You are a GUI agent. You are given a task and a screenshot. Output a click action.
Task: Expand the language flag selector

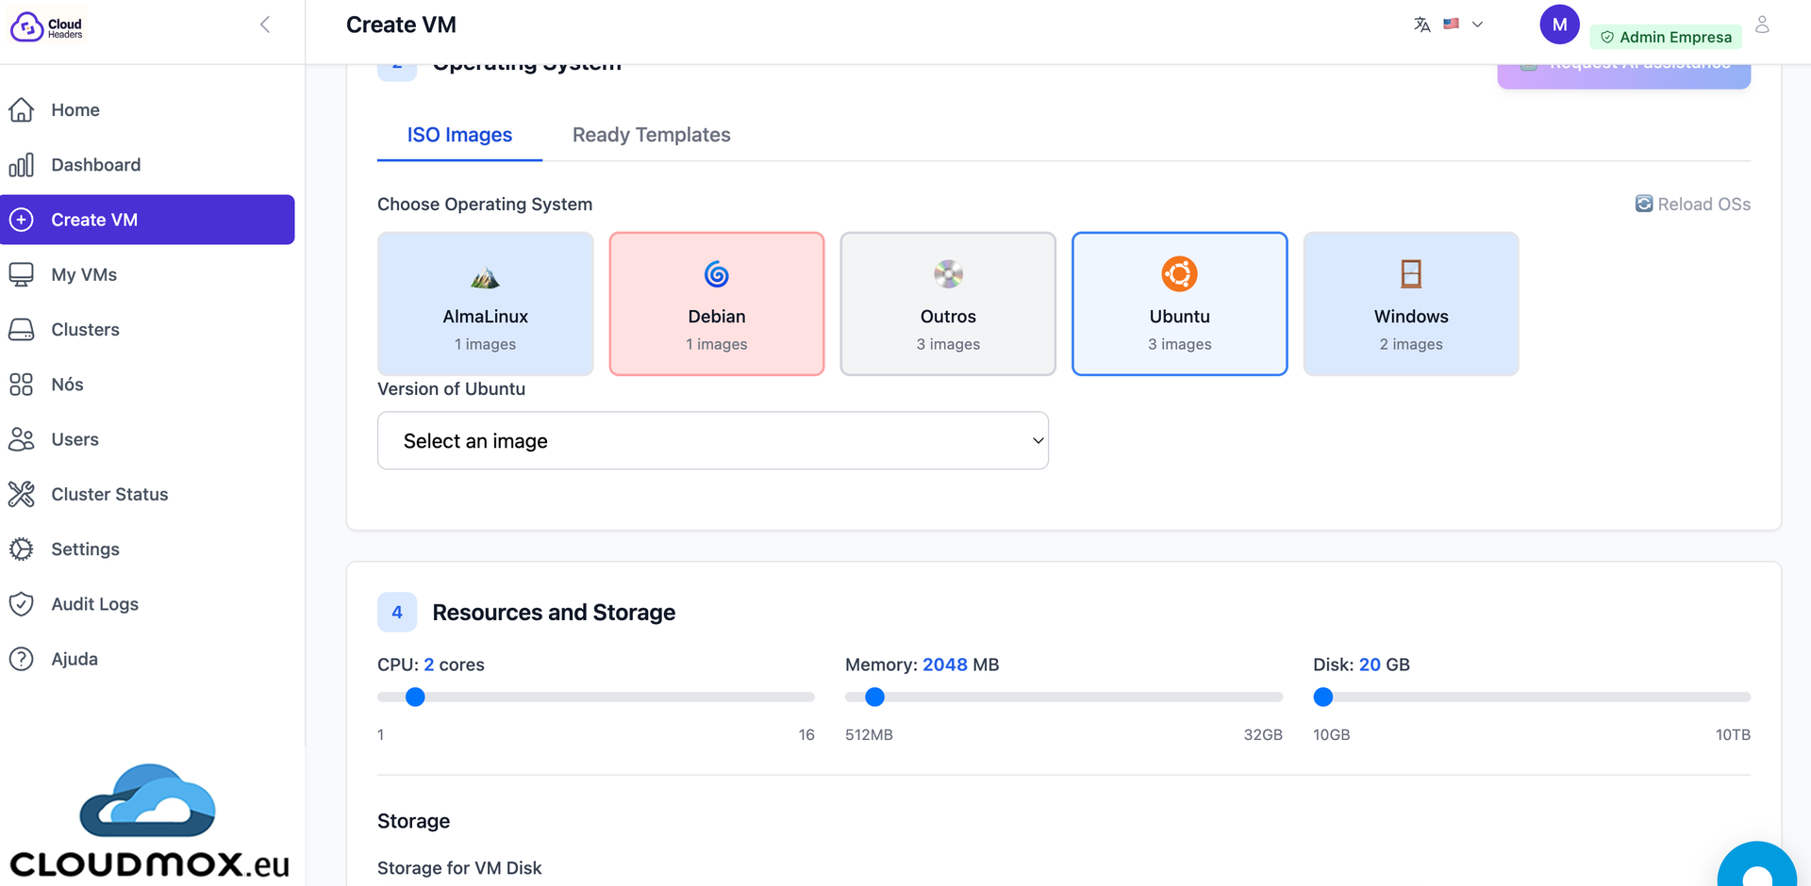[1462, 25]
